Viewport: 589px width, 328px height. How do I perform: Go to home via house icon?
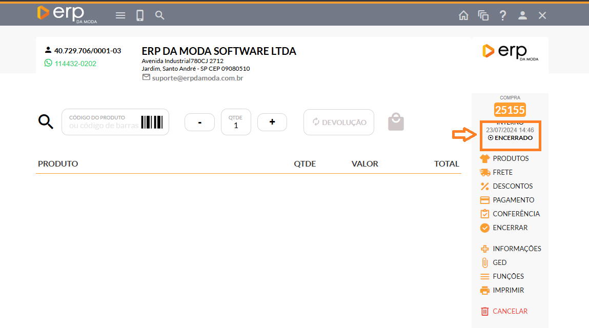tap(463, 15)
